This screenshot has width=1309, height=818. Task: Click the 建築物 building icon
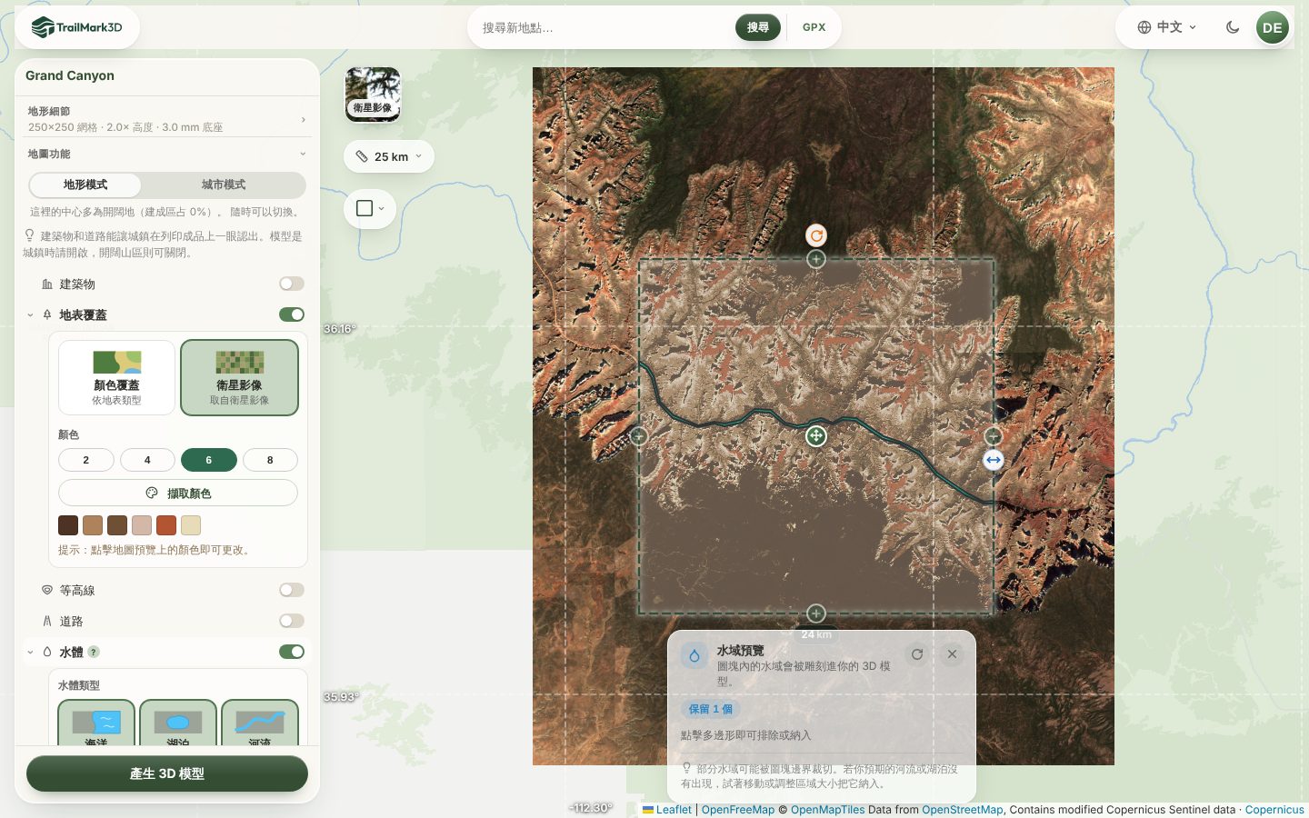tap(47, 284)
